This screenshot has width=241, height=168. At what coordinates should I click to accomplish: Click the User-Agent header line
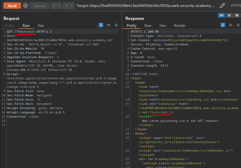point(56,66)
